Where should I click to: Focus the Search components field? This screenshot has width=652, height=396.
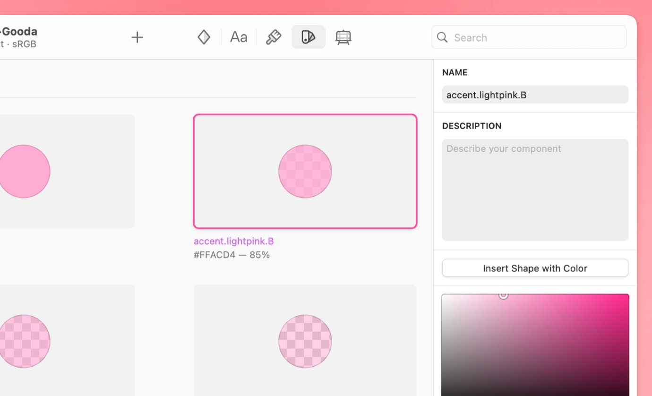click(534, 37)
